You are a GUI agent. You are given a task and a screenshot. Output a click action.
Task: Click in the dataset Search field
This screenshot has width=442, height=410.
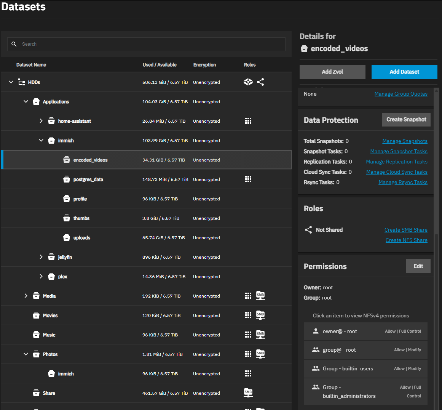152,44
